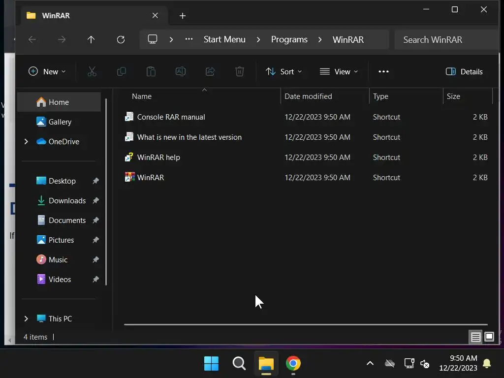
Task: Show hidden system tray icons chevron
Action: (x=370, y=364)
